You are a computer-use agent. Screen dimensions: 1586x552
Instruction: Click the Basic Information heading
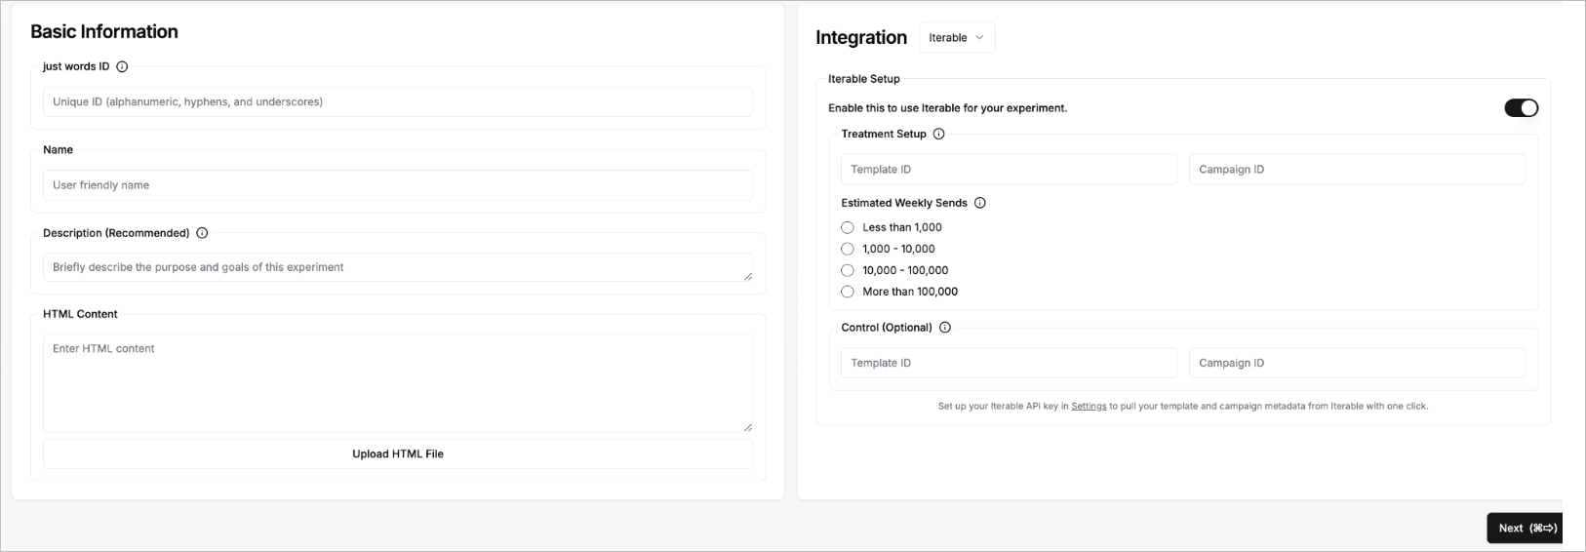pyautogui.click(x=104, y=31)
